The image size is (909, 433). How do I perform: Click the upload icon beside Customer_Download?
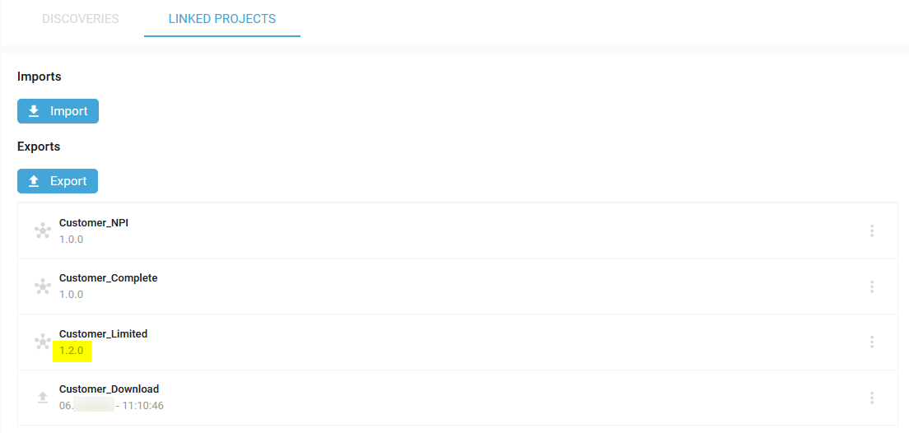click(42, 398)
